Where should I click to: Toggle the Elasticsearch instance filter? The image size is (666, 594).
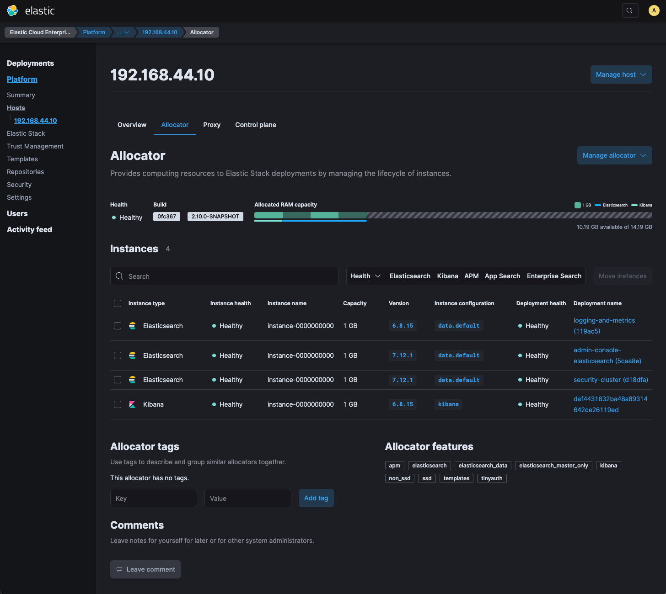coord(410,276)
